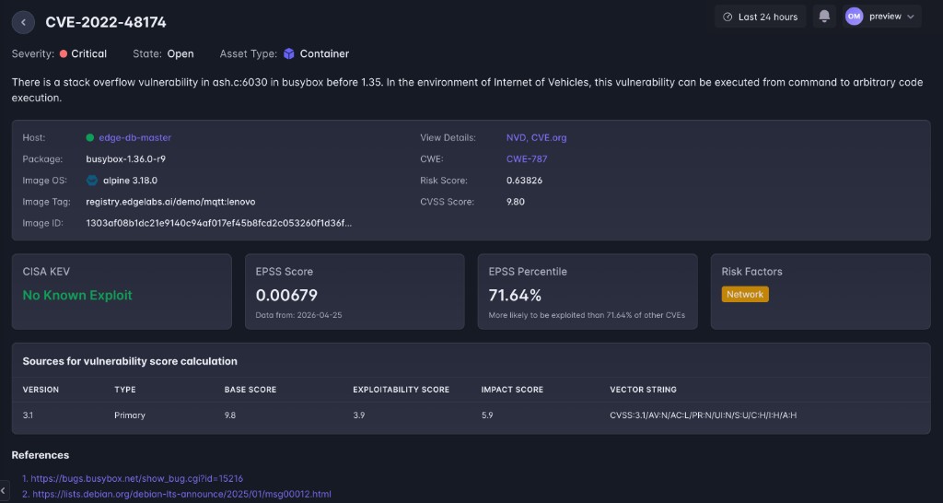Click the alpine OS logo icon

[x=92, y=180]
